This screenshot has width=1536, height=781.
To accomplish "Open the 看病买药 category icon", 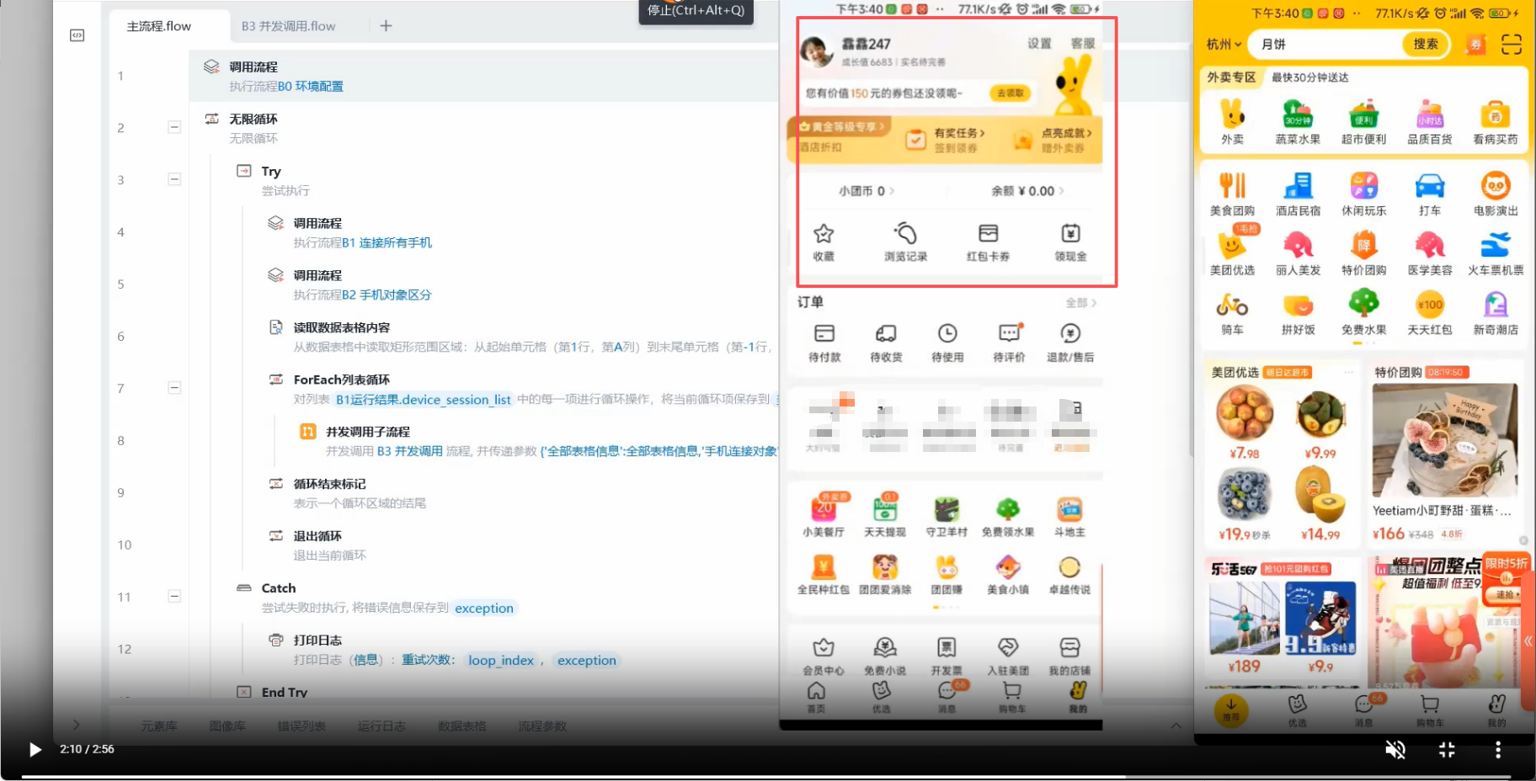I will point(1496,122).
